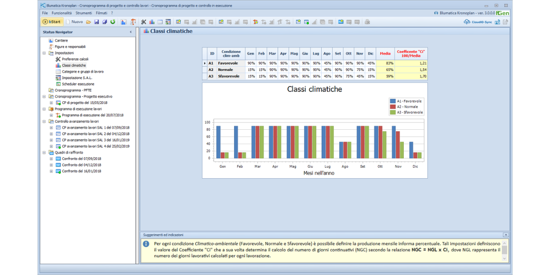Expand CP di progetto del 15/05/2018
The image size is (550, 275).
pyautogui.click(x=51, y=103)
